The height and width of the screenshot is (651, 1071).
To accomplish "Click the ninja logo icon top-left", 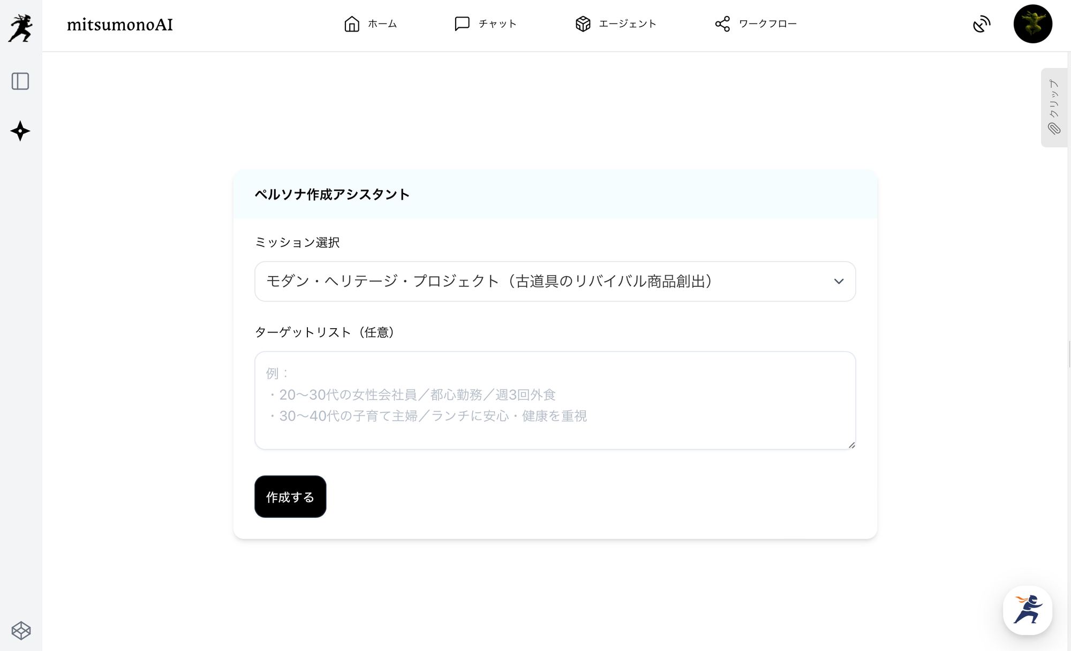I will [20, 27].
